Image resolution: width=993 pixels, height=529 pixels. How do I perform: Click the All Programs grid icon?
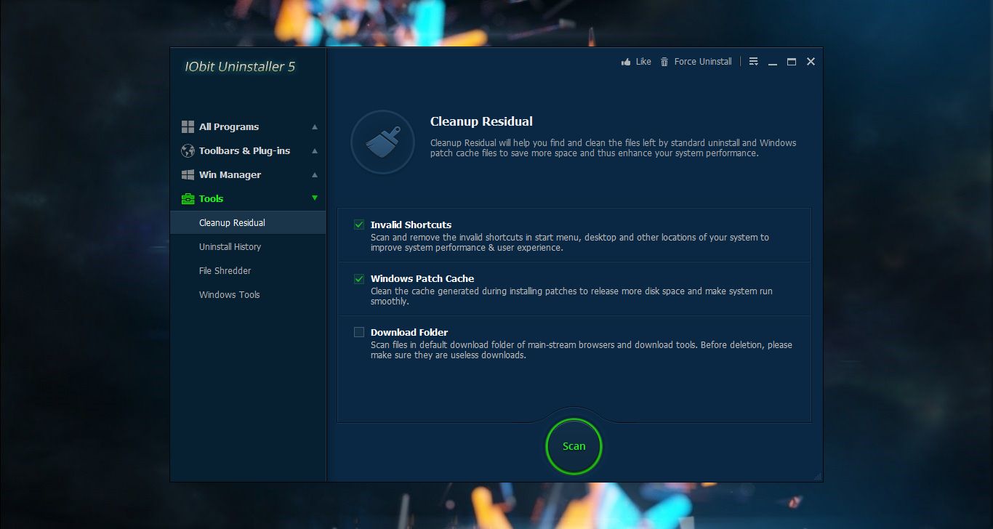(188, 126)
